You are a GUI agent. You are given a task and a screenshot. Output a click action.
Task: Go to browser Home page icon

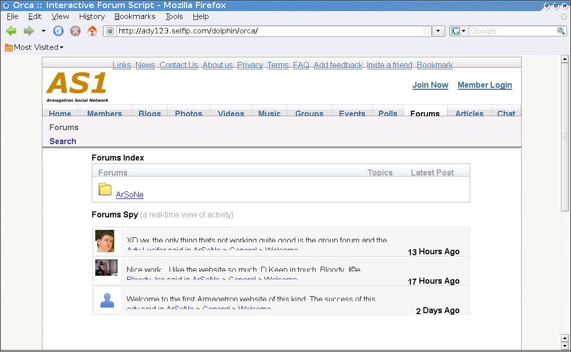(92, 31)
